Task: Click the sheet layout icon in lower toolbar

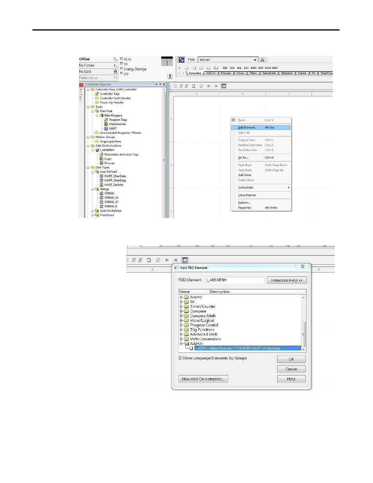Action: (185, 260)
